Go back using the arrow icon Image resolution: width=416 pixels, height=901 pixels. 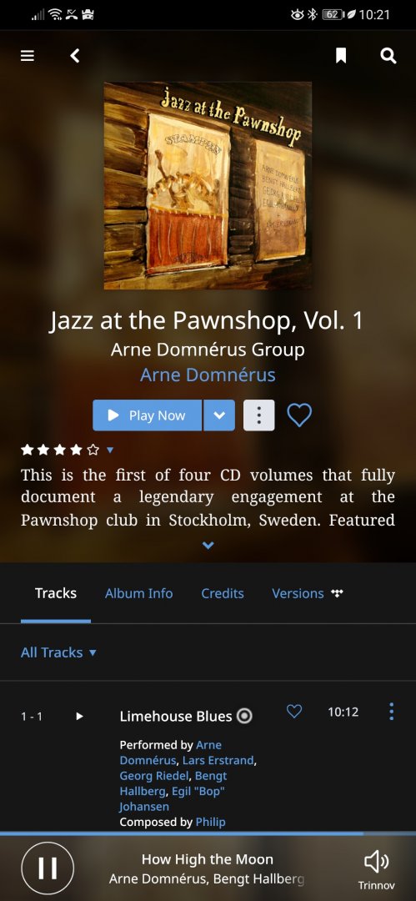[75, 56]
